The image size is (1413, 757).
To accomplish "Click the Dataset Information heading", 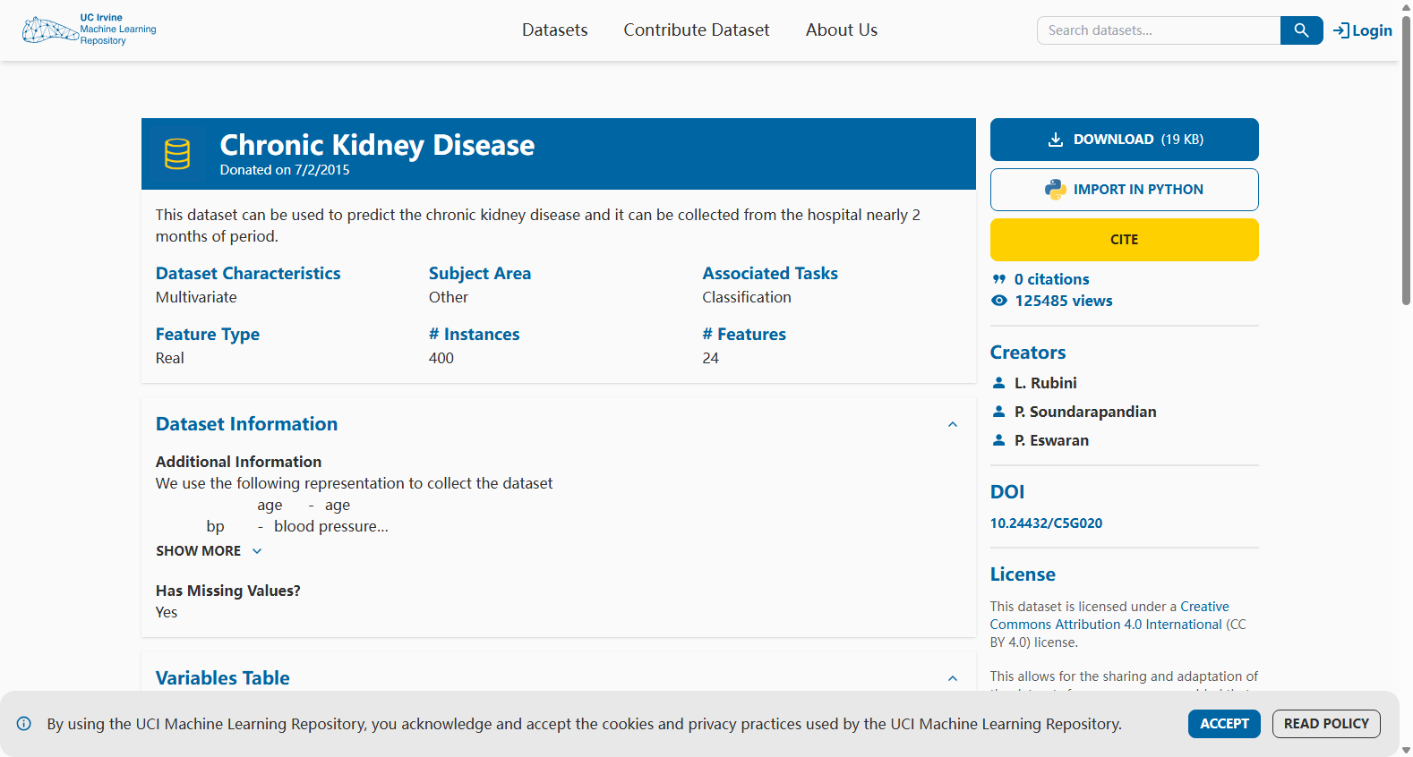I will pyautogui.click(x=246, y=424).
